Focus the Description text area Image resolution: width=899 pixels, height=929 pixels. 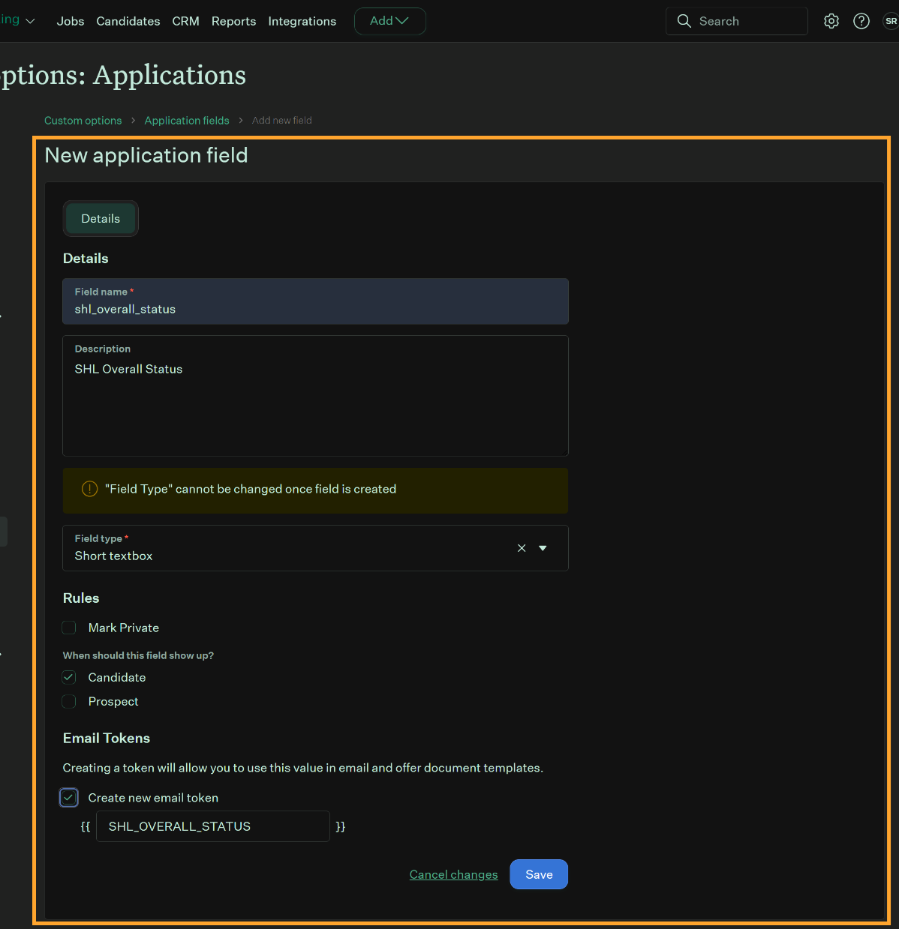[315, 396]
